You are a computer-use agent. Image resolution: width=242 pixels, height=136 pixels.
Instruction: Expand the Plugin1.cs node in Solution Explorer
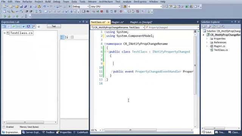[207, 46]
